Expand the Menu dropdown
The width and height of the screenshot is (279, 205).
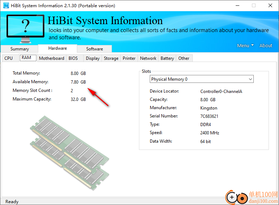[x=245, y=46]
